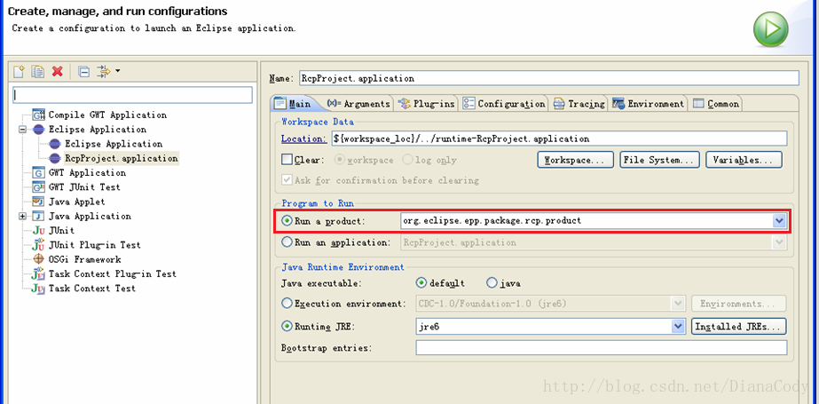The width and height of the screenshot is (819, 404).
Task: Switch to the Plug-ins tab
Action: point(426,104)
